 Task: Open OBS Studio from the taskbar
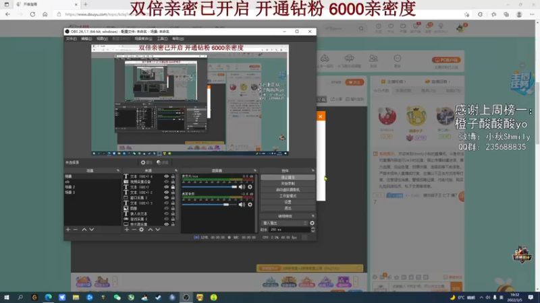[x=186, y=298]
